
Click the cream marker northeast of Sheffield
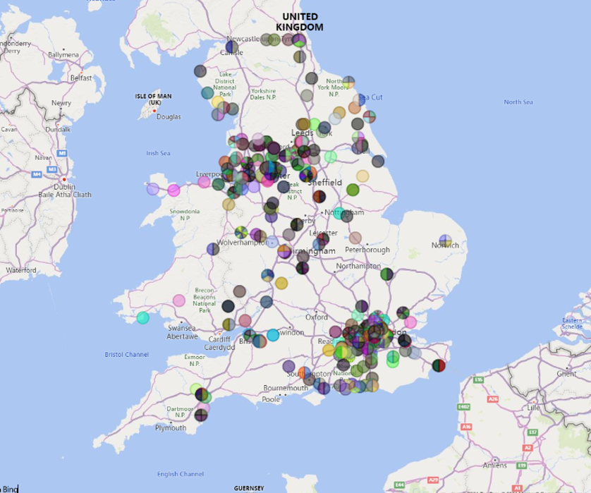click(x=362, y=176)
